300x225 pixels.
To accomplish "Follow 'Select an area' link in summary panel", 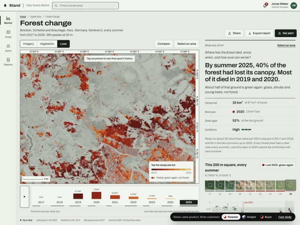I will (x=286, y=45).
